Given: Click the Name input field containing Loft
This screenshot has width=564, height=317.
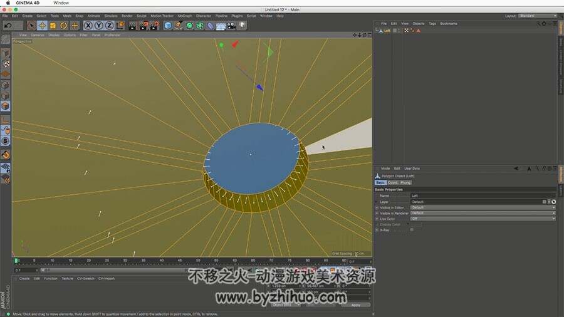Looking at the screenshot, I should (x=483, y=195).
